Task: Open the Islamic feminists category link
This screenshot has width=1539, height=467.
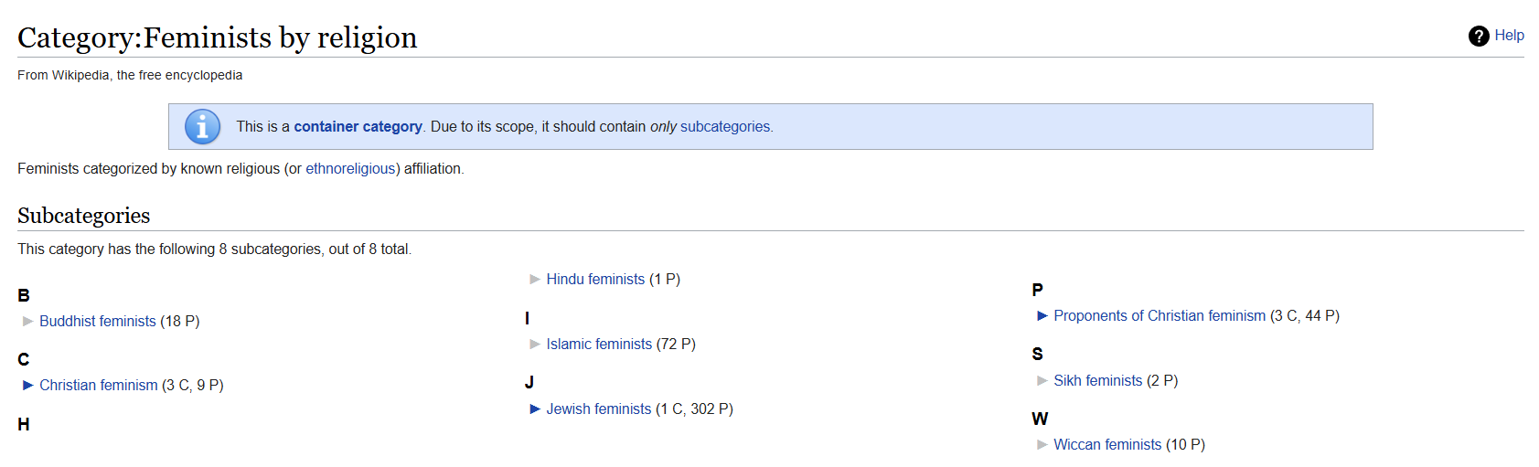Action: coord(599,345)
